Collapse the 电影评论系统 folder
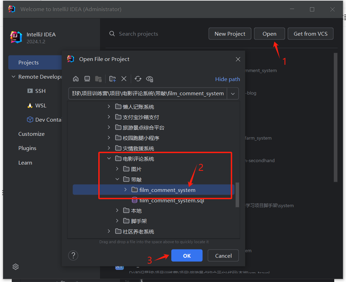This screenshot has width=346, height=282. point(109,158)
